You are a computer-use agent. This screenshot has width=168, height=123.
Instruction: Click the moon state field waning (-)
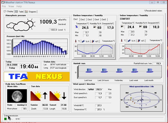point(21,105)
